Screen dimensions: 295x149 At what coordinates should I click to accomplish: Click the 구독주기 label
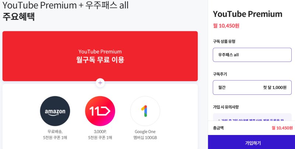point(220,74)
